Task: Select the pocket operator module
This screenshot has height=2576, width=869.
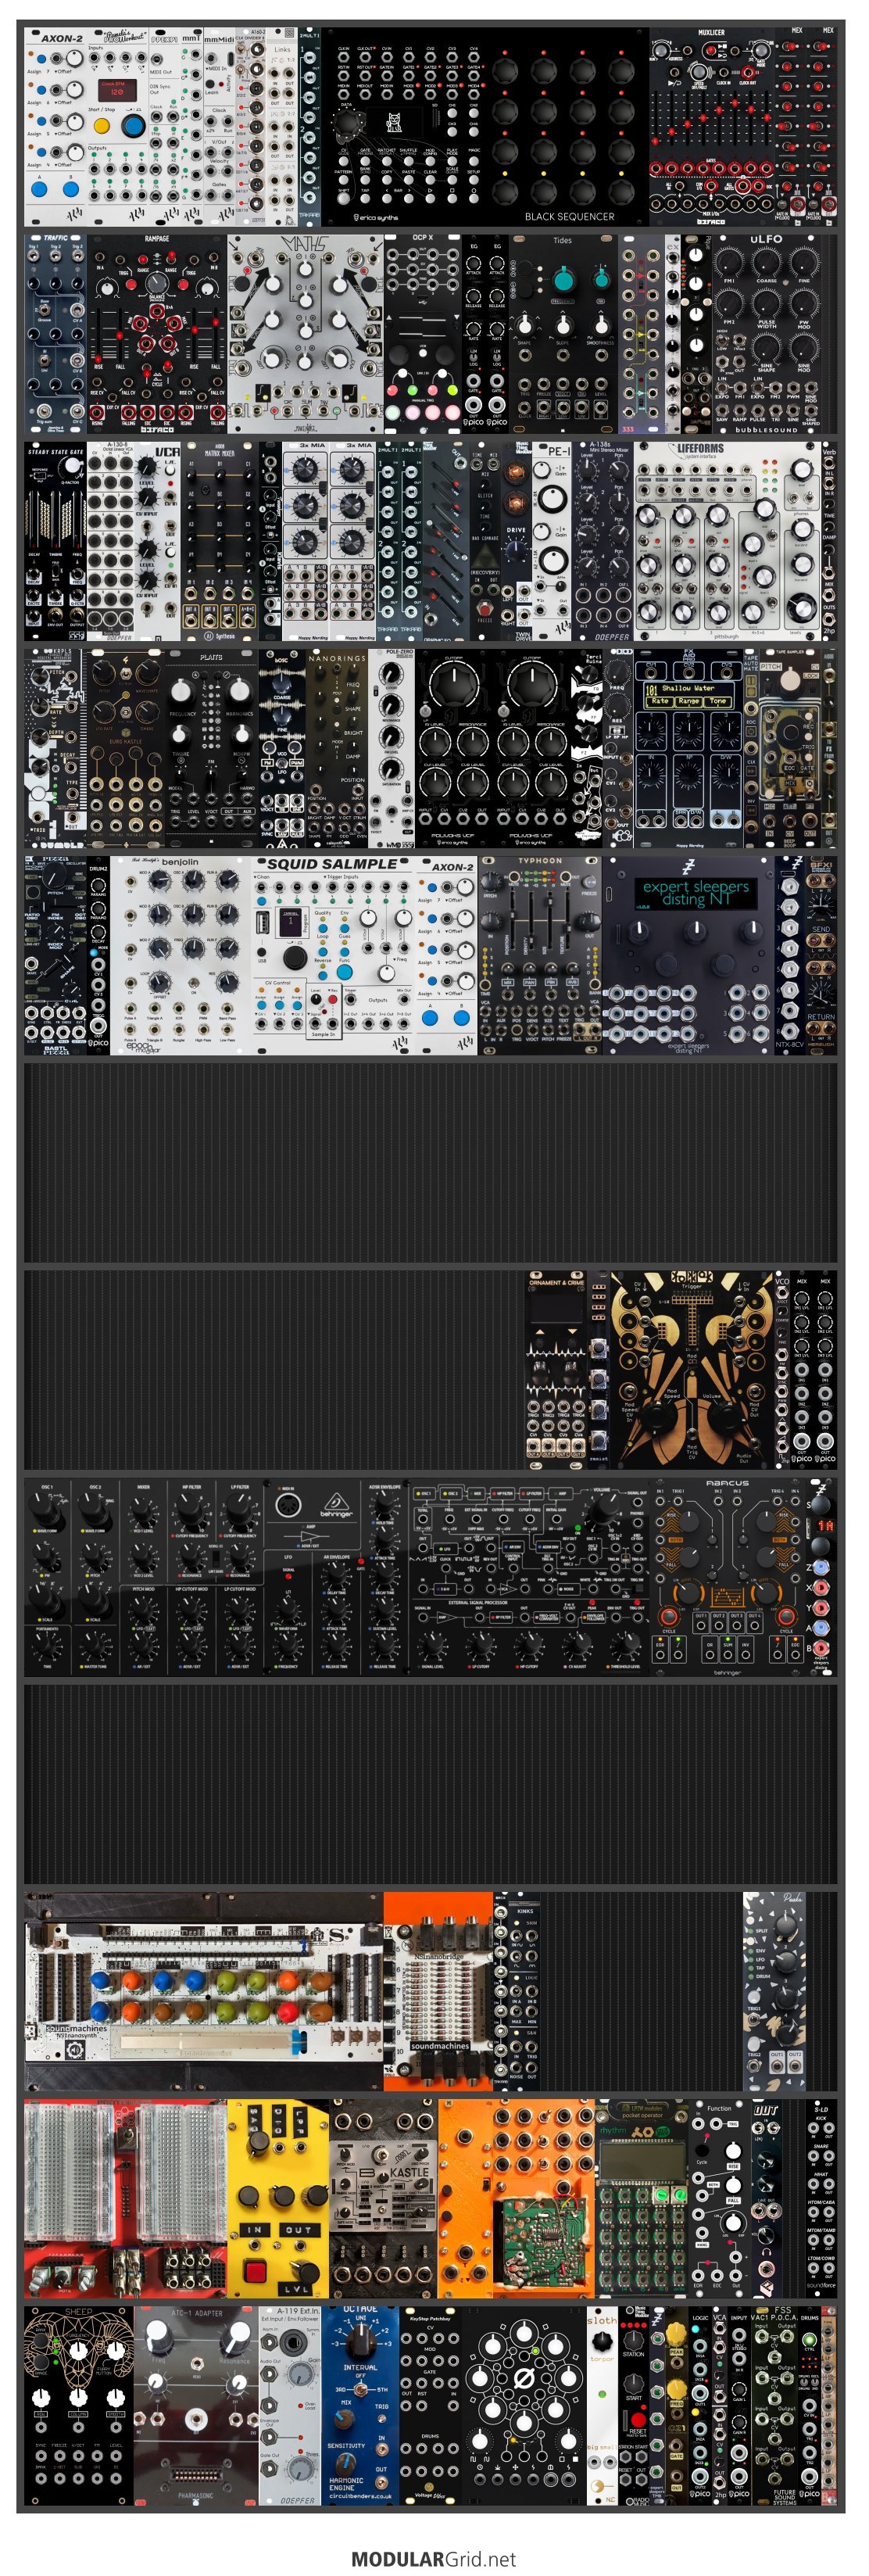Action: click(x=641, y=2198)
